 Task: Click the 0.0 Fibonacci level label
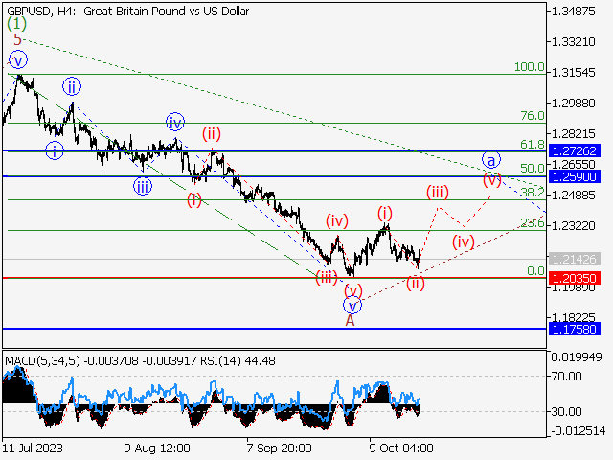535,270
